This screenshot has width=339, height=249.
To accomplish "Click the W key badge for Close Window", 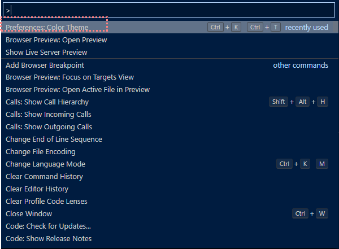I will (x=322, y=213).
